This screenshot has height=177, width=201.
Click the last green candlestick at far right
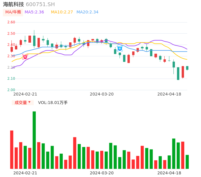click(x=187, y=68)
